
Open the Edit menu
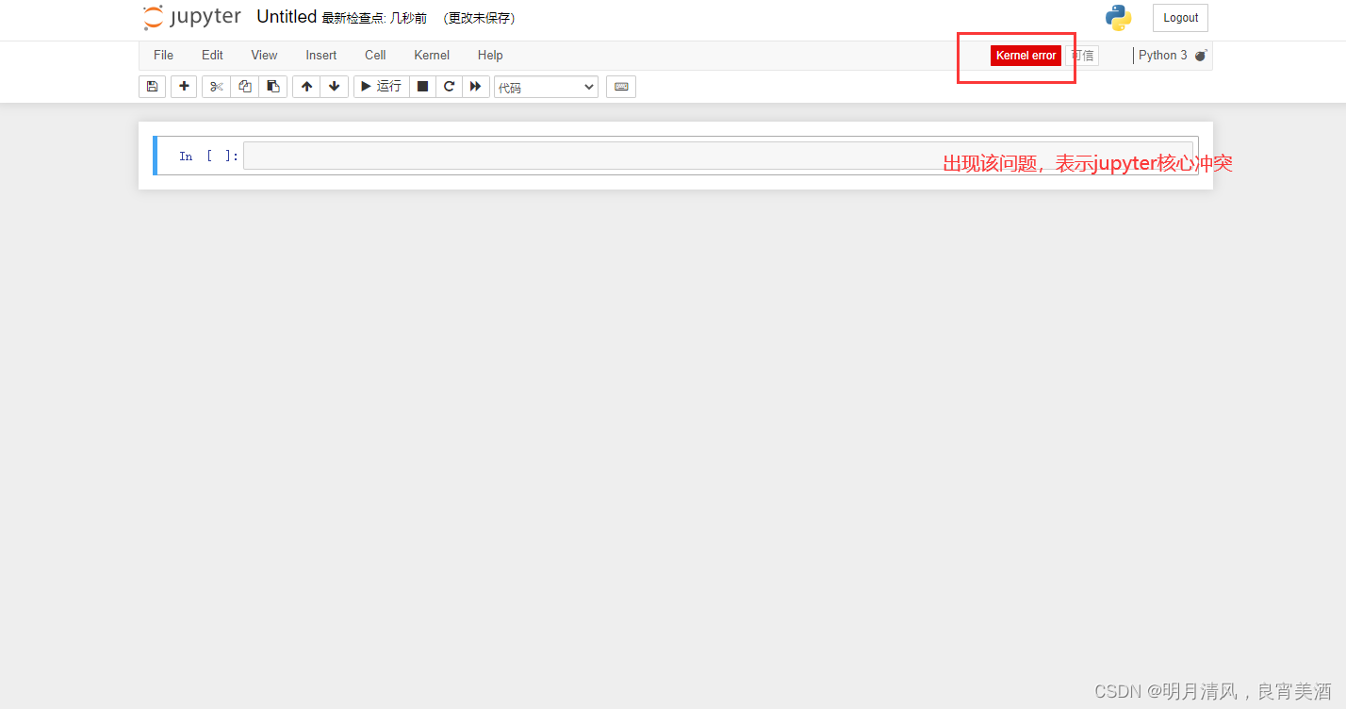click(x=212, y=56)
